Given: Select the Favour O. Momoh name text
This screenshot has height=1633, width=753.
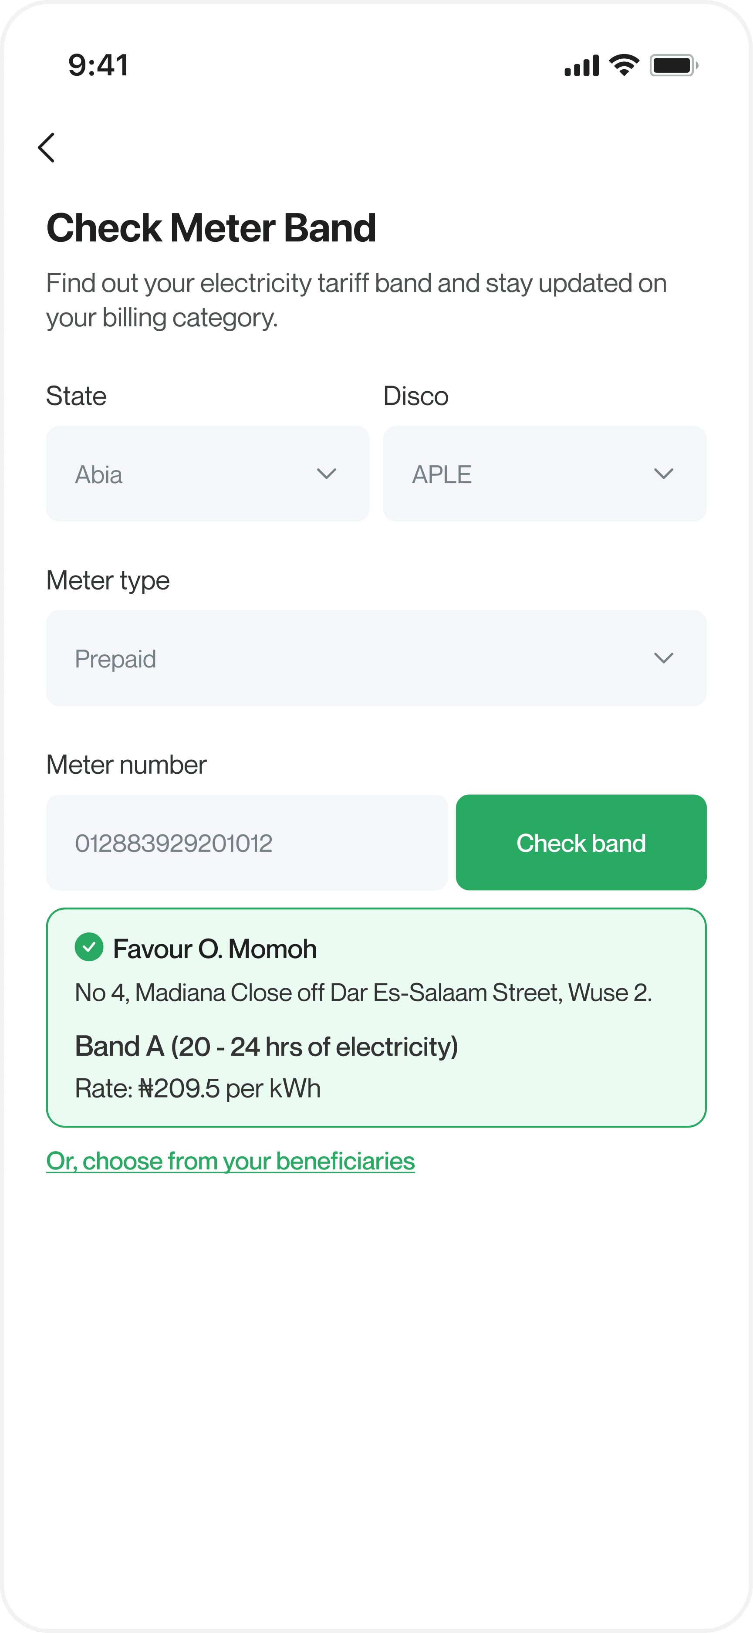Looking at the screenshot, I should (215, 949).
